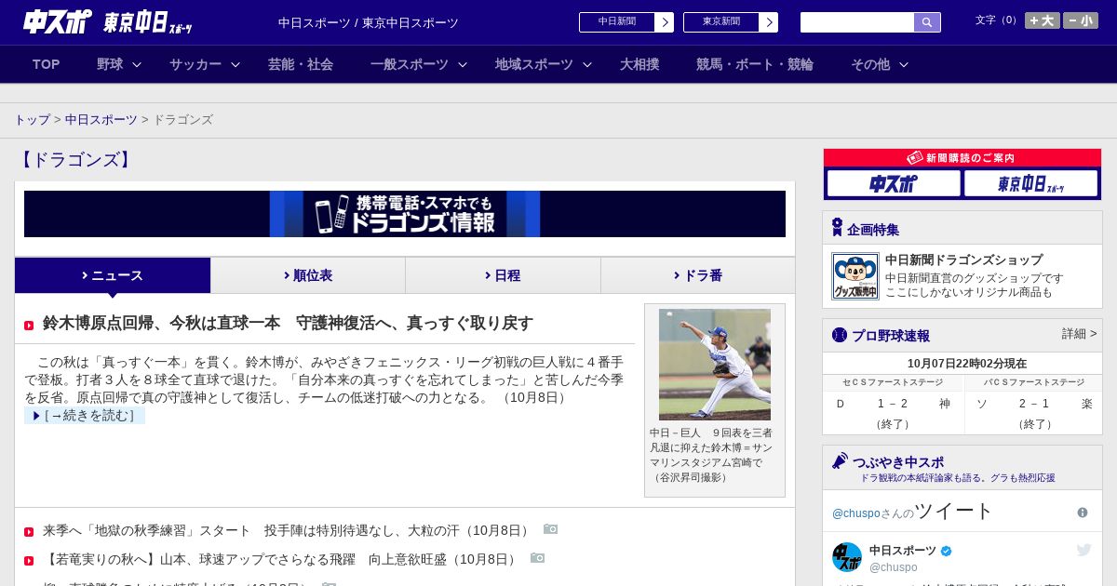
Task: Click the つぶやき中スポ bird icon
Action: point(840,460)
